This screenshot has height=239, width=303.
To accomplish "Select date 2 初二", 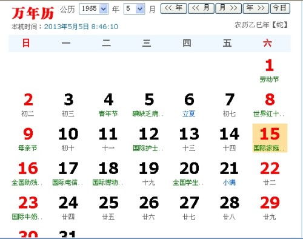I will coord(28,104).
